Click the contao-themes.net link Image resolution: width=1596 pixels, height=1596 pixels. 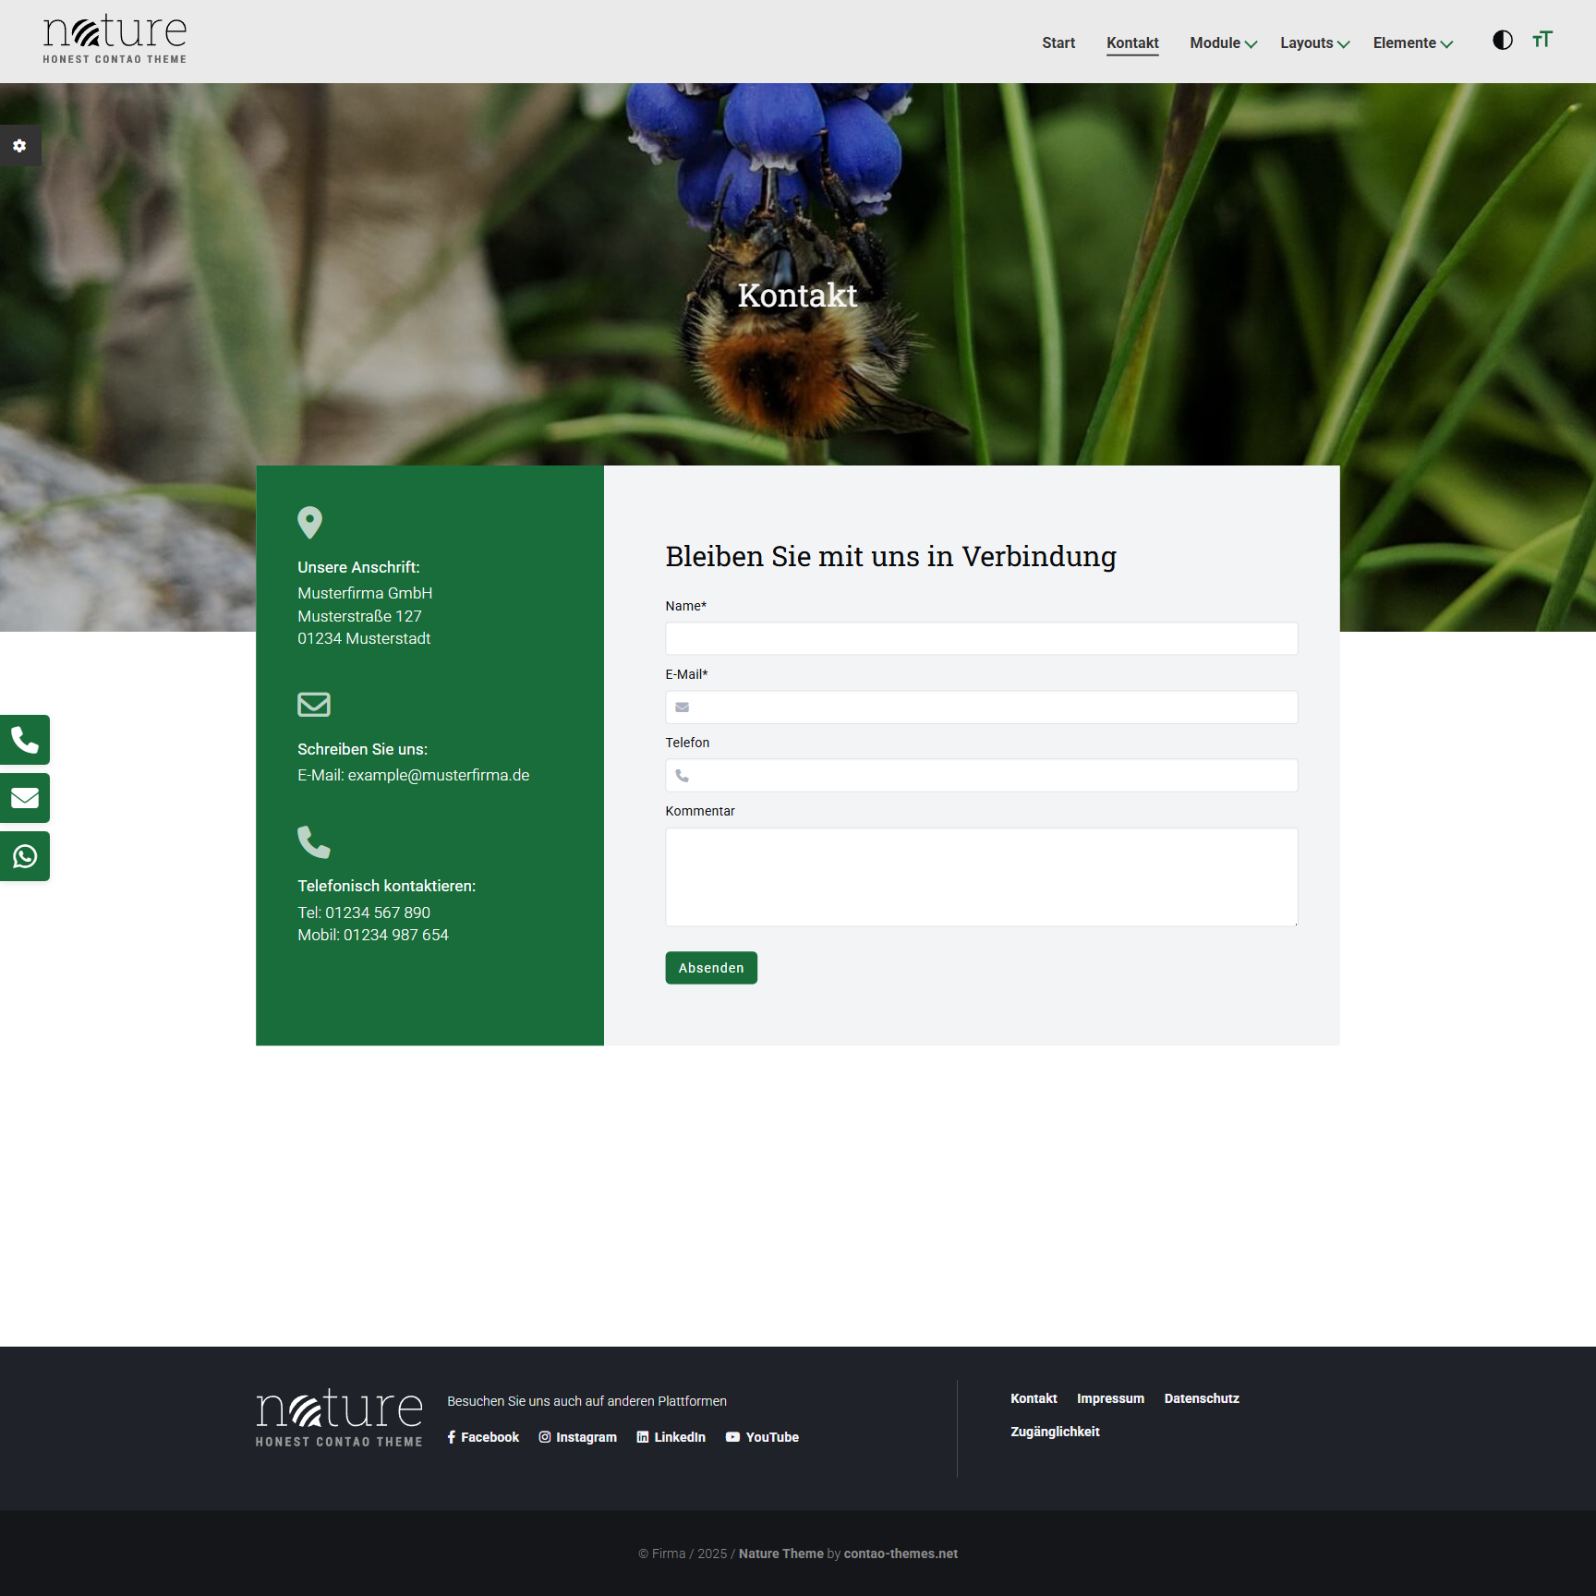(901, 1554)
